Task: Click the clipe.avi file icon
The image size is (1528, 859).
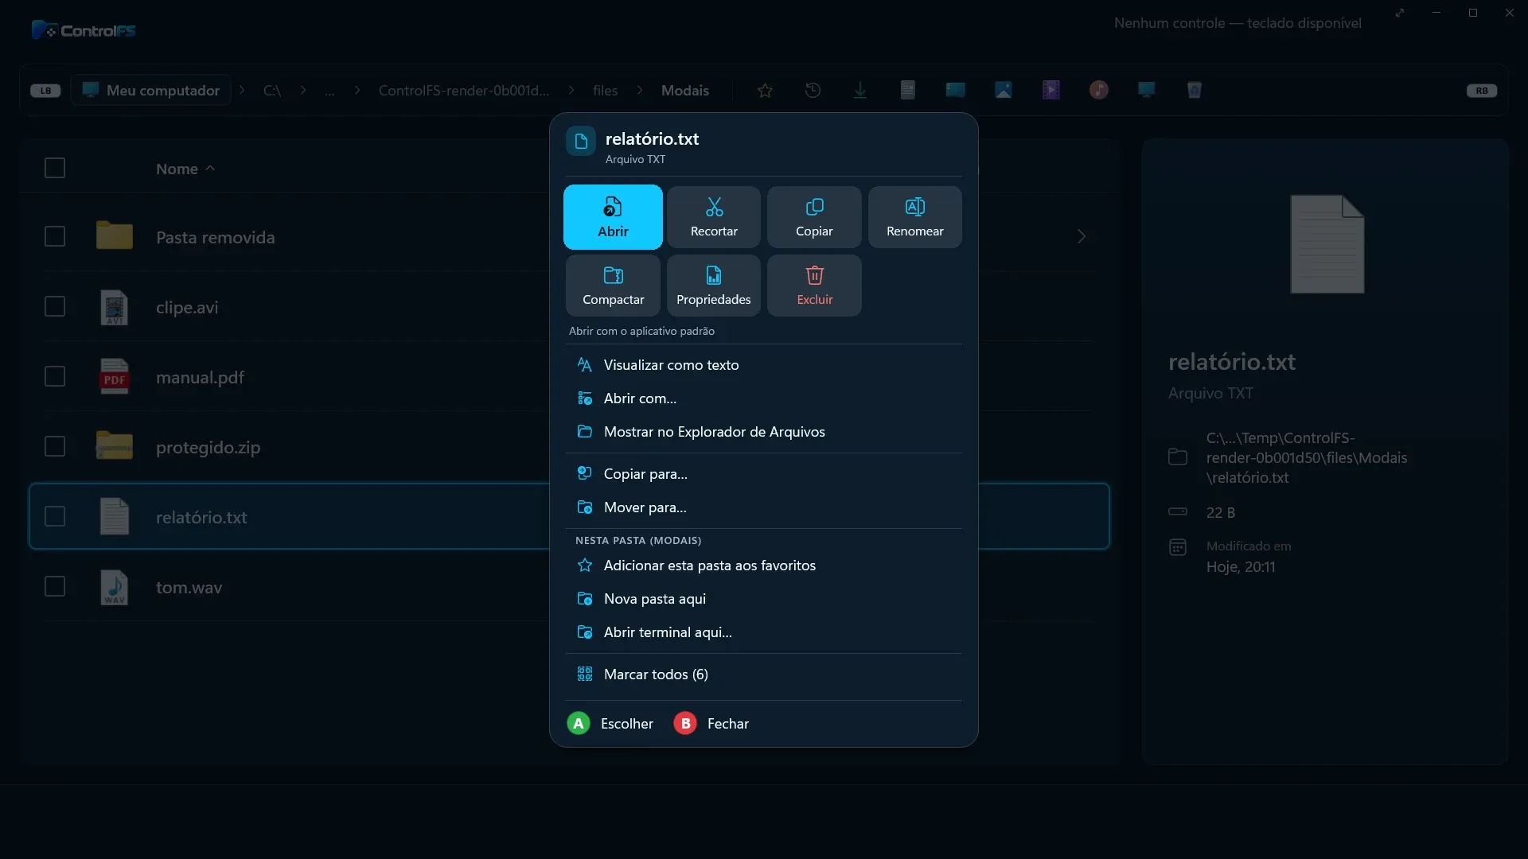Action: tap(115, 307)
